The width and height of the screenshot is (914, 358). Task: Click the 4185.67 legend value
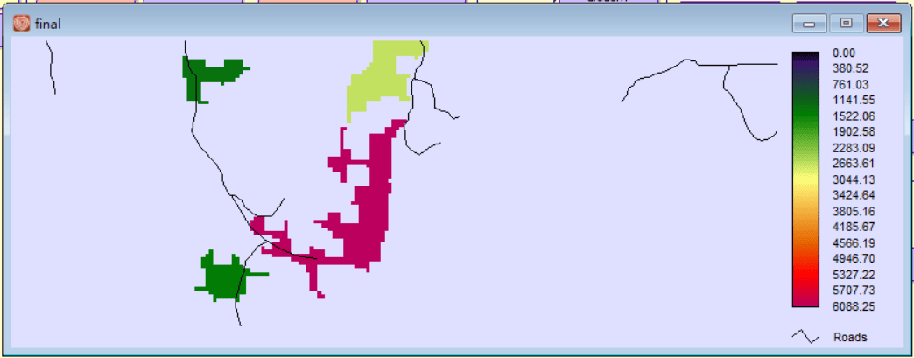click(854, 228)
